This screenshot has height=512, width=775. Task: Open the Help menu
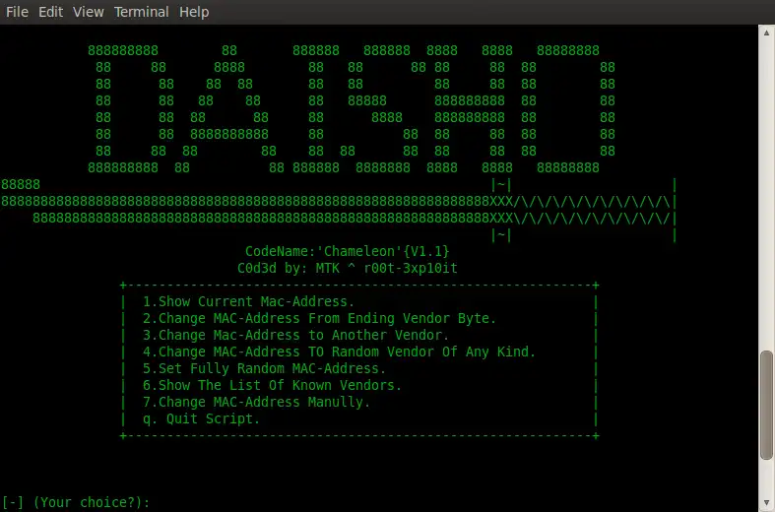194,12
